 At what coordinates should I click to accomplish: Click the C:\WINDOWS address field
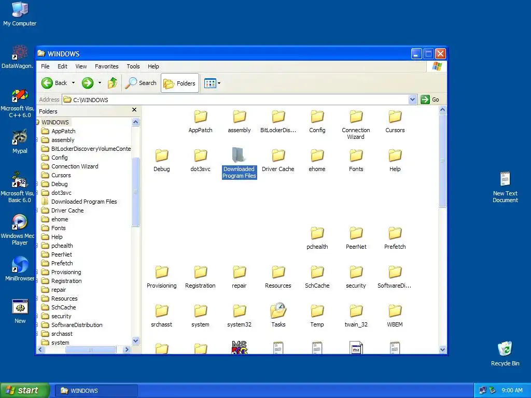235,99
